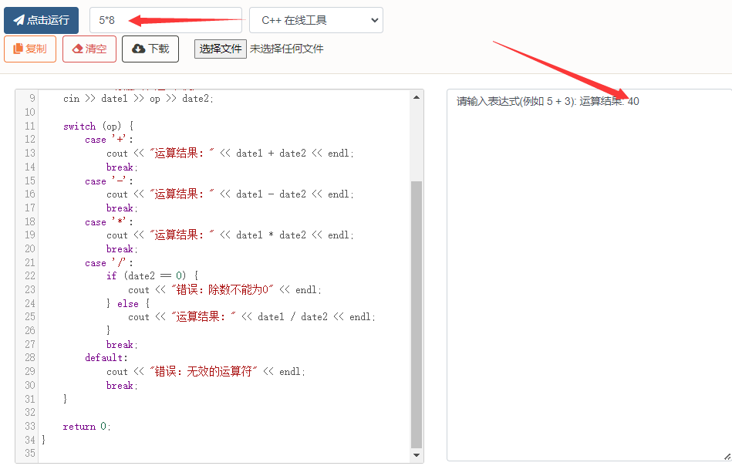This screenshot has width=732, height=466.
Task: Click default: on line 28
Action: point(106,358)
